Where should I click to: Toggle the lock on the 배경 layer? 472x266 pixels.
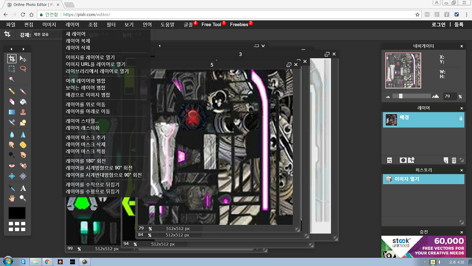click(x=461, y=119)
